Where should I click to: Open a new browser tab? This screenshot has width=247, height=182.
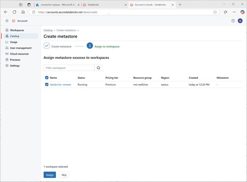coord(180,5)
